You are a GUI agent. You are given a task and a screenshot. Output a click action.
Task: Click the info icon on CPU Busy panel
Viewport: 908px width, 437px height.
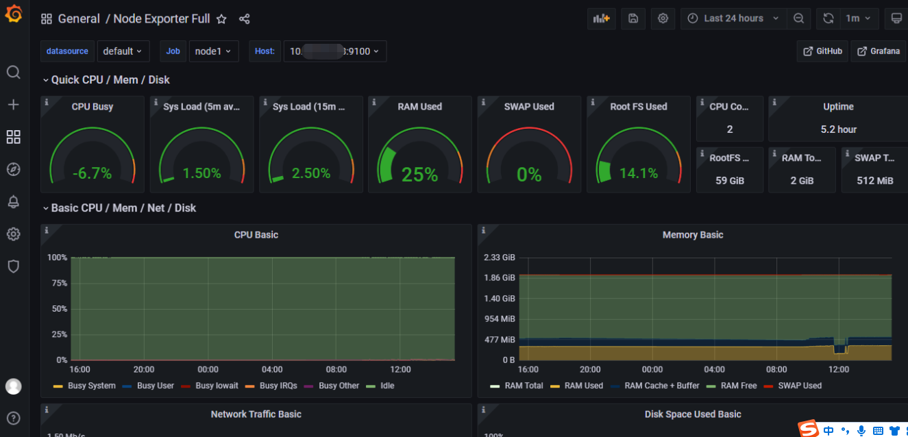tap(47, 102)
